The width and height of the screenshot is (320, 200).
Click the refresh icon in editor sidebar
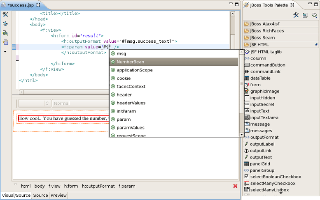5,24
